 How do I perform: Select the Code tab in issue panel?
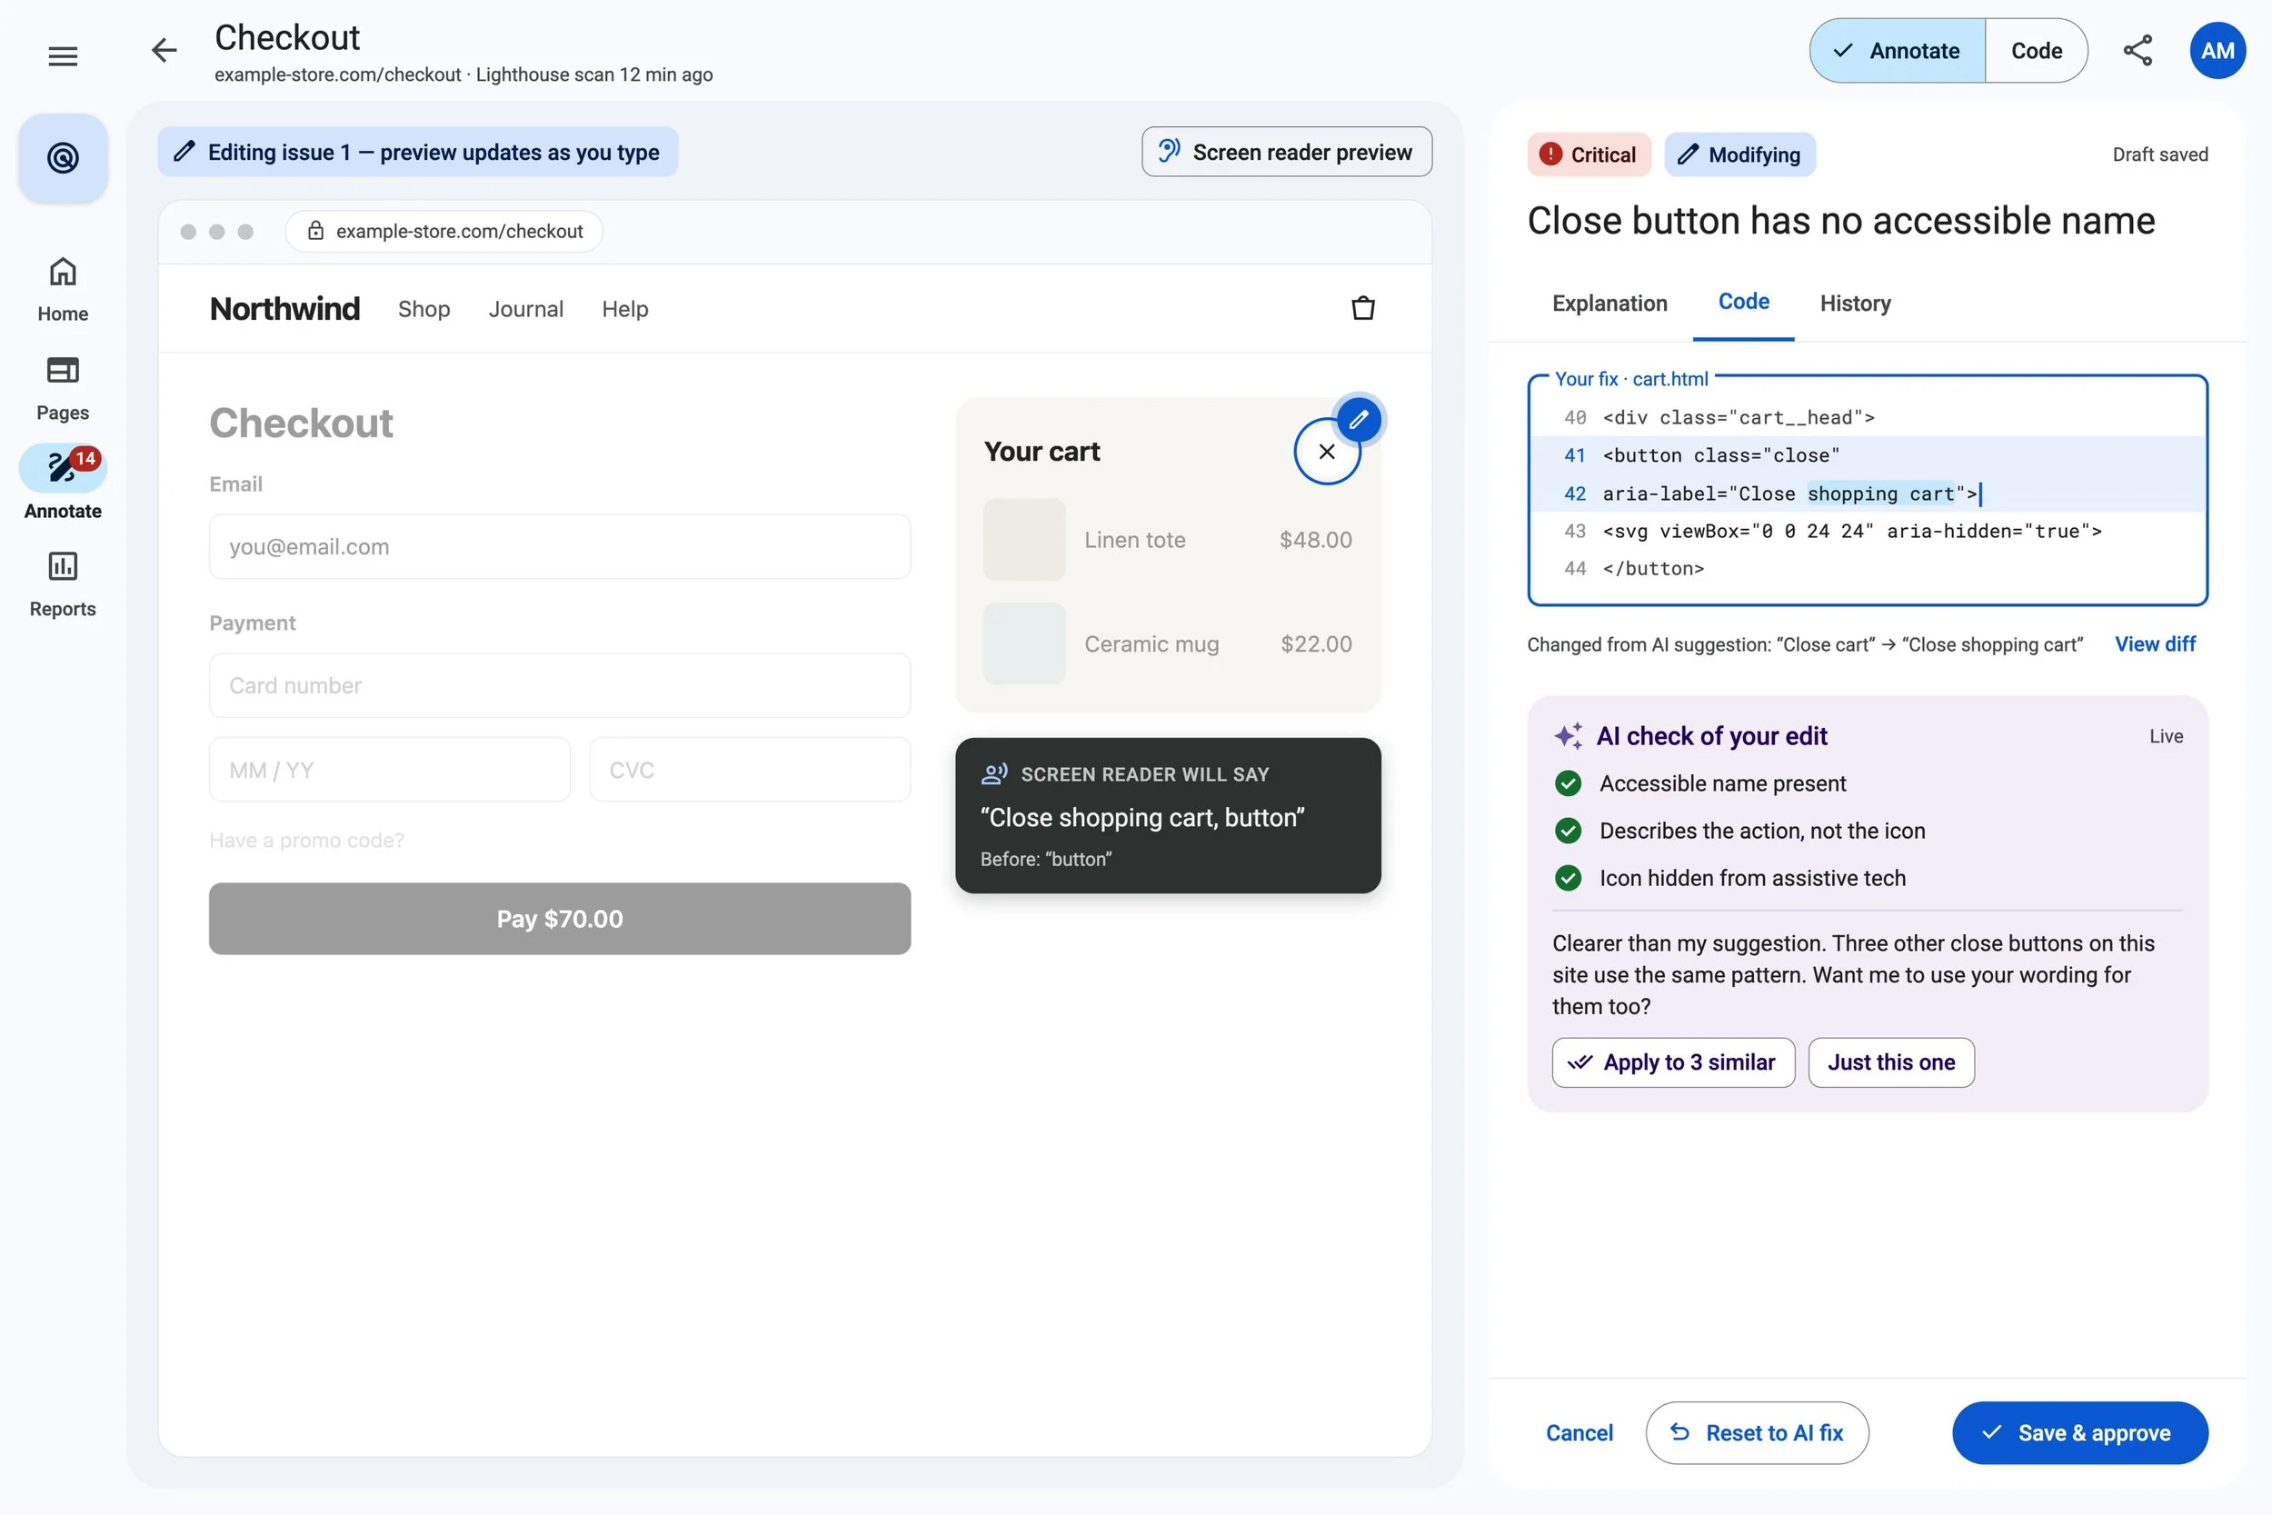click(x=1744, y=303)
